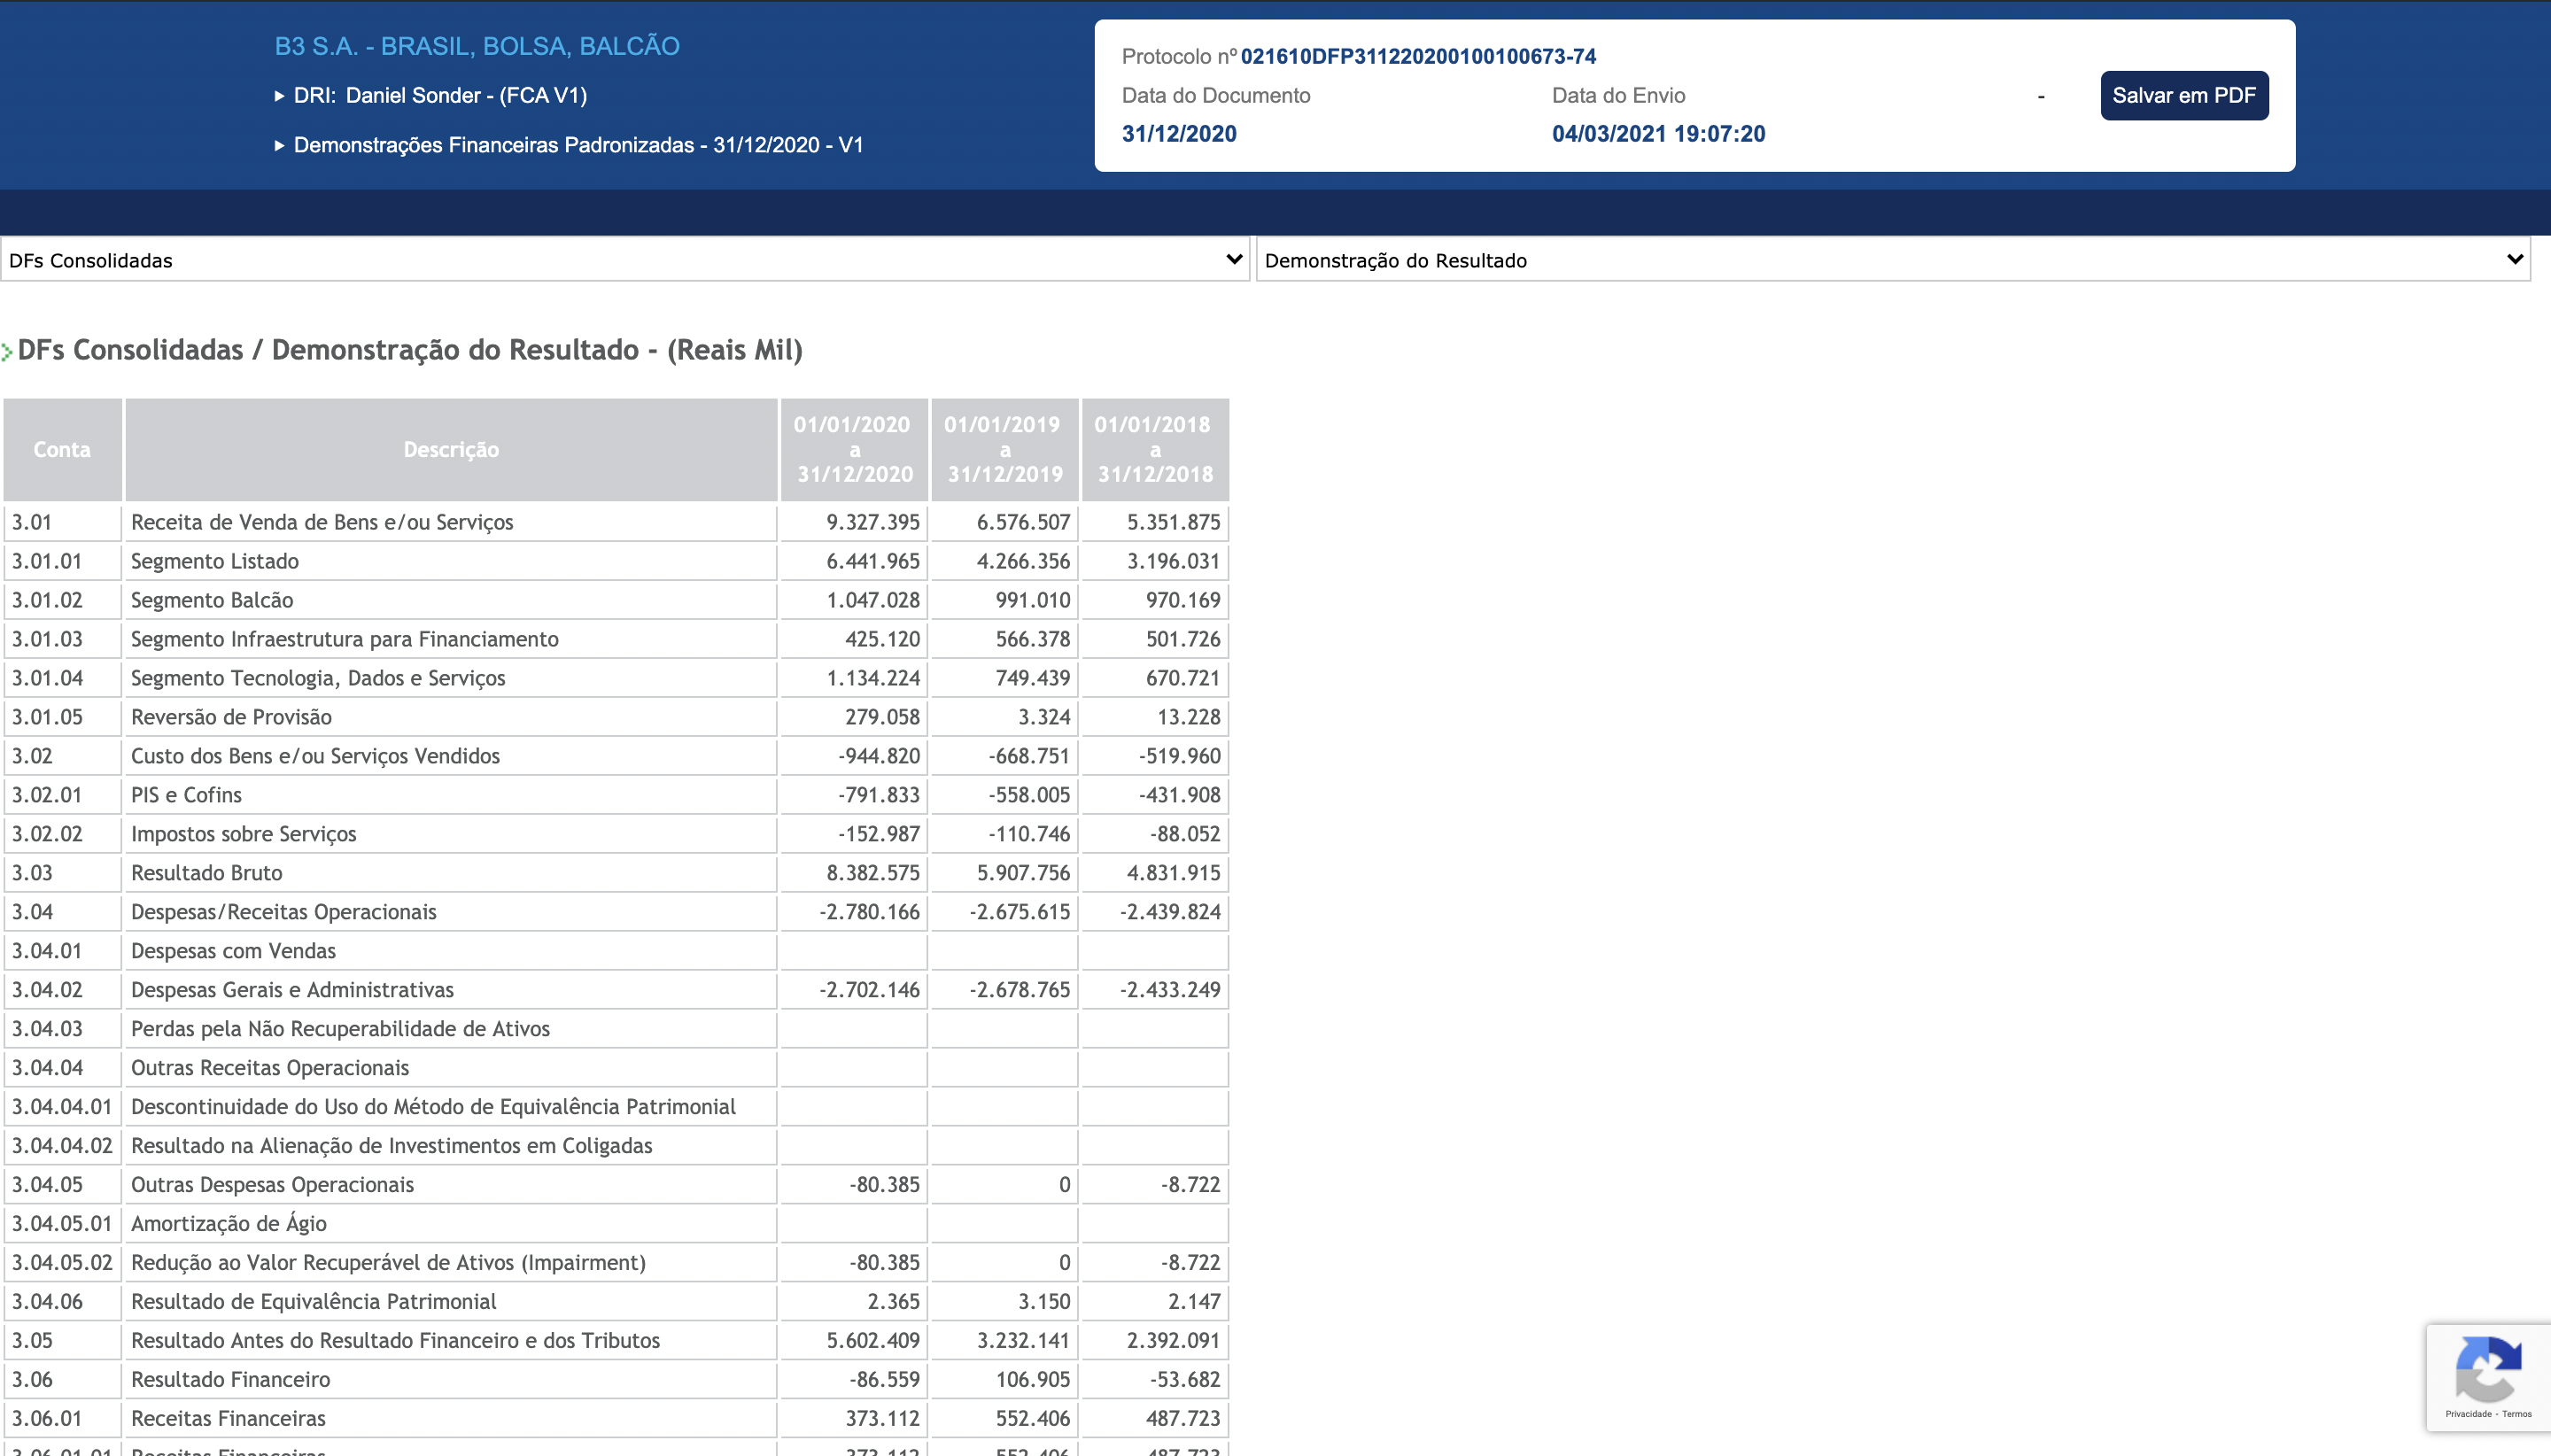Viewport: 2551px width, 1456px height.
Task: Click the B3 S.A. - BRASIL, BOLSA, BALCÃO title
Action: click(x=477, y=46)
